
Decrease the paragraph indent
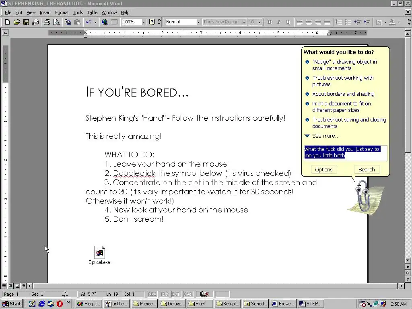[358, 22]
